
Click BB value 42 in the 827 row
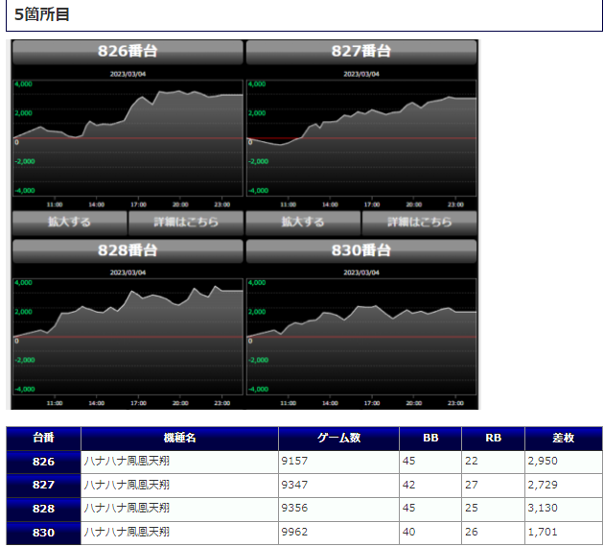coord(408,485)
